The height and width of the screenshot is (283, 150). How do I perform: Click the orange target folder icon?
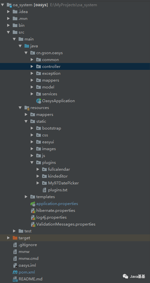click(x=15, y=238)
